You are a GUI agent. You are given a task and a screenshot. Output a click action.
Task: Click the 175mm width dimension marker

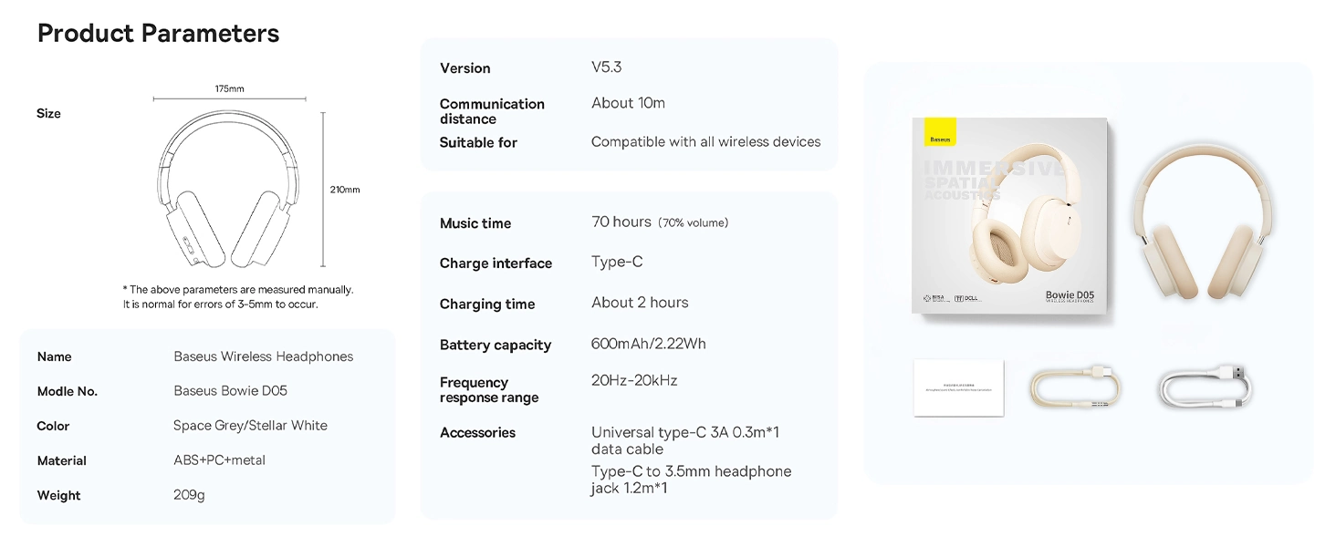(x=229, y=89)
